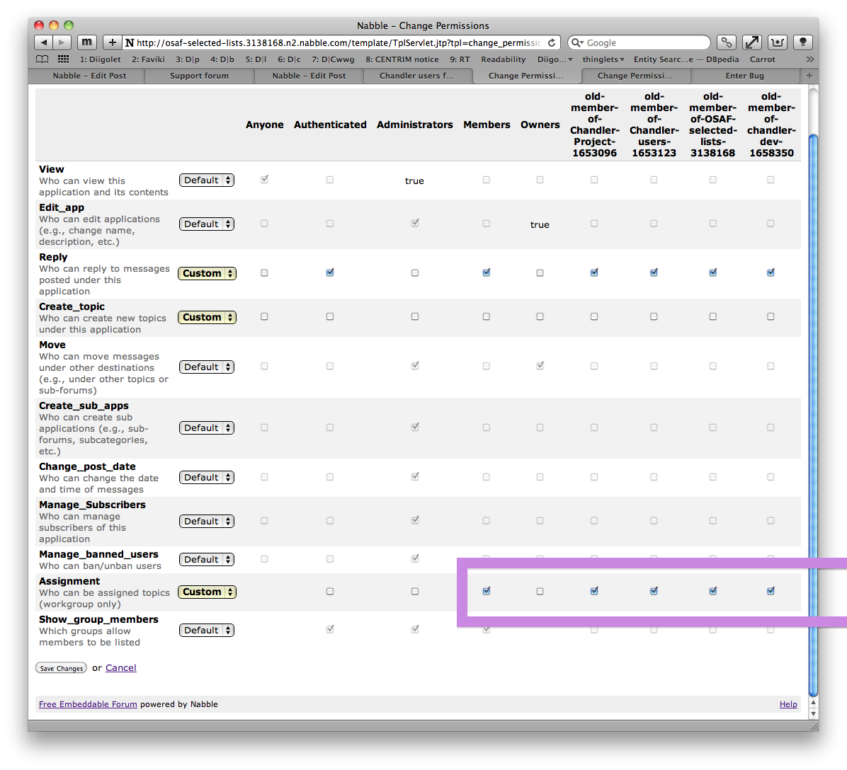The width and height of the screenshot is (847, 770).
Task: Click the browser Back arrow button
Action: click(x=44, y=42)
